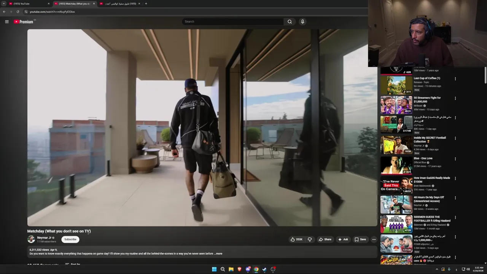Open Steam from the taskbar
The height and width of the screenshot is (274, 487).
(264, 269)
